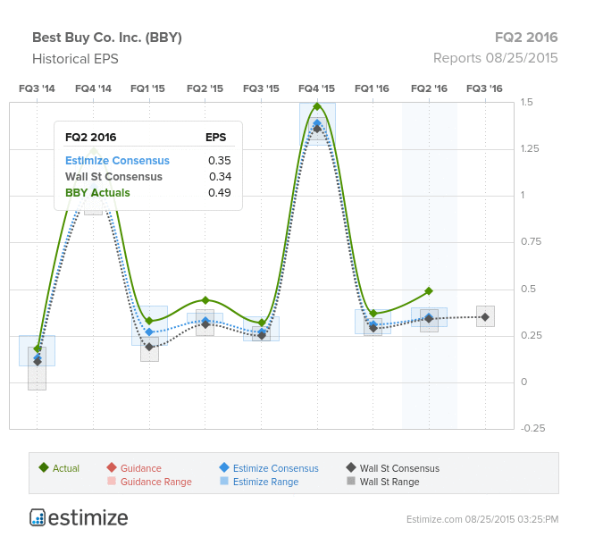
Task: Click the Guidance Range legend label
Action: pos(156,482)
